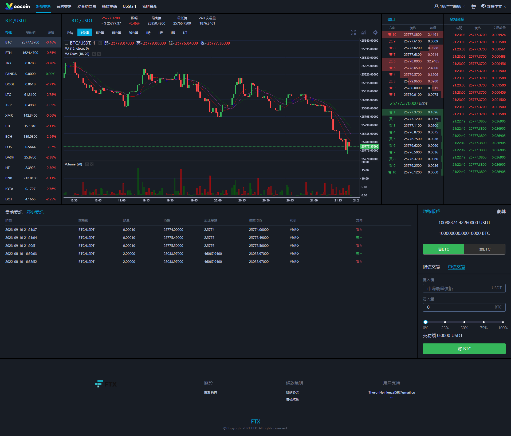Switch order side to 賣BTC
This screenshot has height=436, width=511.
click(485, 249)
